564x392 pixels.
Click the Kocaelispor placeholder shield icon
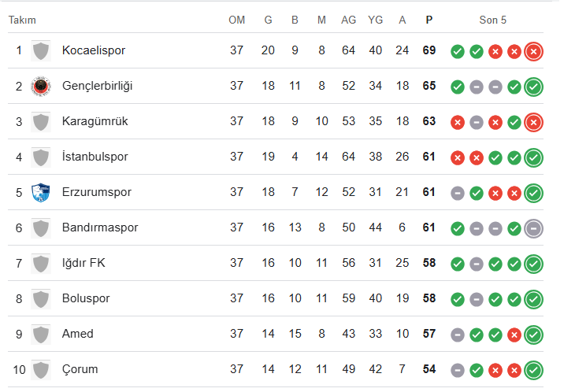41,50
